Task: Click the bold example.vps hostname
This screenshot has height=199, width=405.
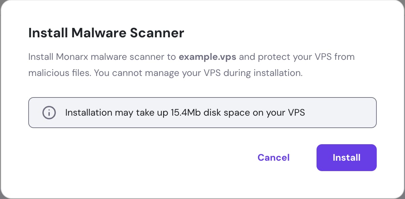Action: [207, 56]
